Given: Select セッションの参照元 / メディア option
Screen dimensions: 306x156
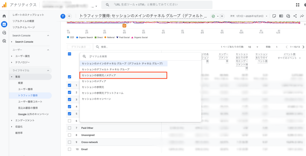Looking at the screenshot, I should pos(123,75).
